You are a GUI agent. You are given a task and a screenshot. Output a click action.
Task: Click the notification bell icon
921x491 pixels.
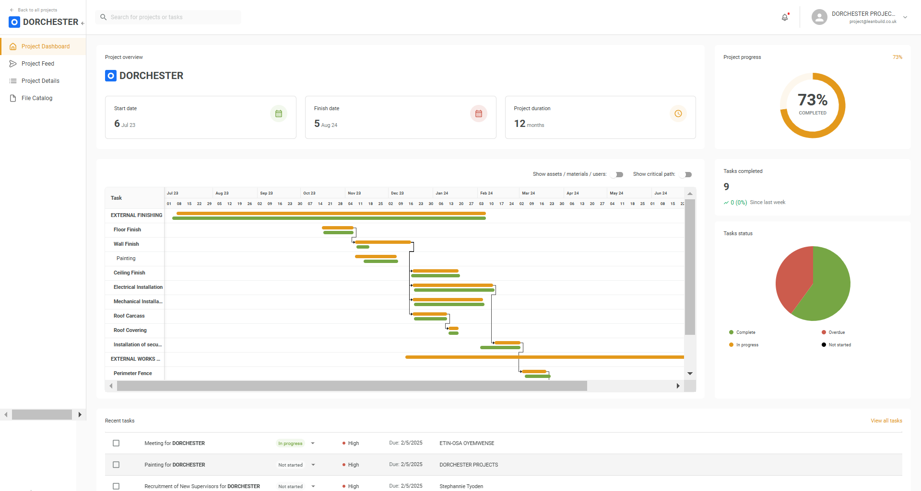[785, 17]
